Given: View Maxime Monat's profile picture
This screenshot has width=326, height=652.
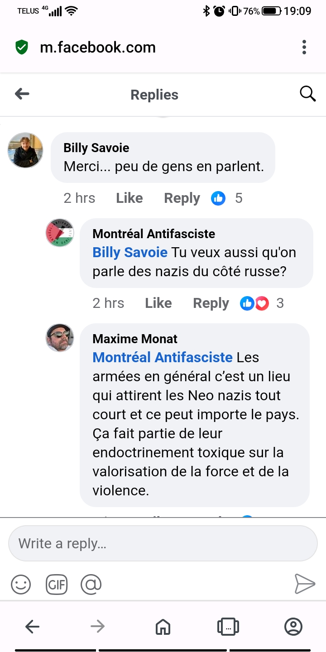Looking at the screenshot, I should (60, 338).
